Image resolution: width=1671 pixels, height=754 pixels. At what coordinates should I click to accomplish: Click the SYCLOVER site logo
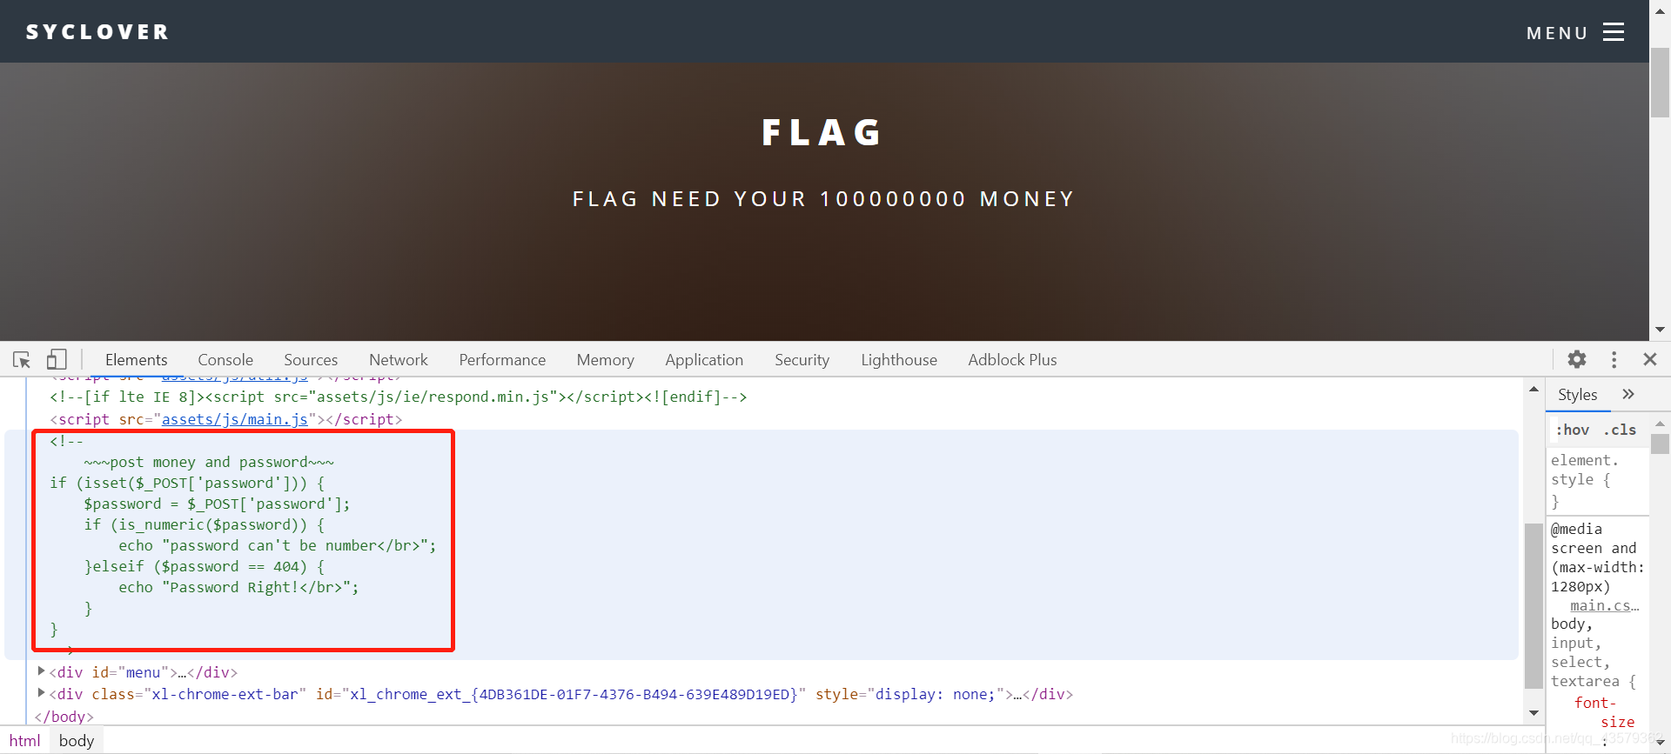point(97,32)
